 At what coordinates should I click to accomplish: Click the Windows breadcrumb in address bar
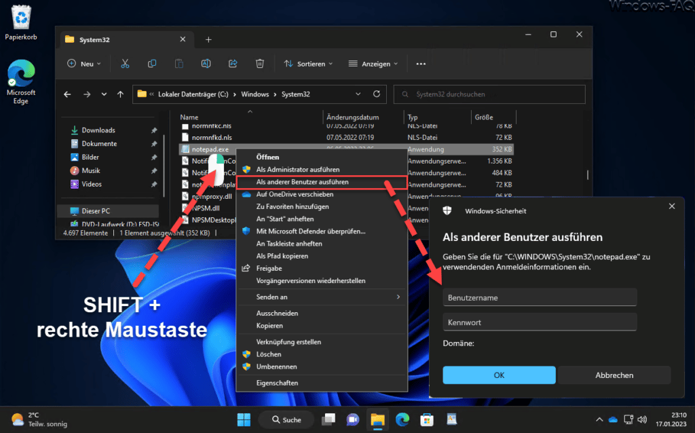point(255,94)
